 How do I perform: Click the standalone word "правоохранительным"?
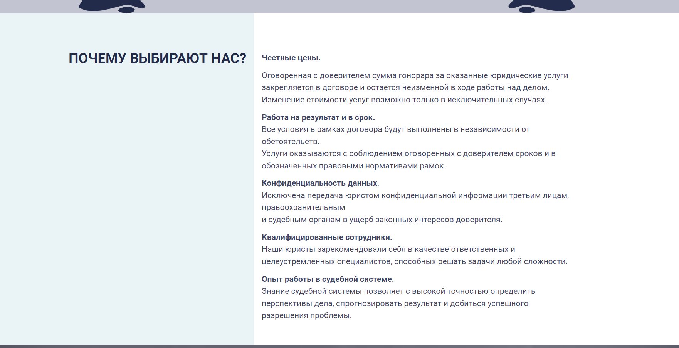pos(303,207)
